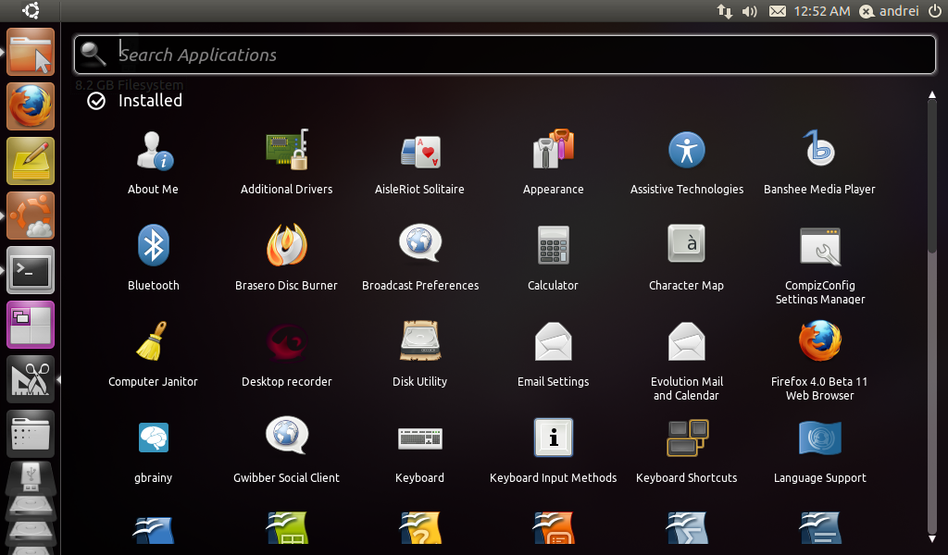Image resolution: width=948 pixels, height=555 pixels.
Task: Open Terminal from the launcher
Action: point(31,270)
